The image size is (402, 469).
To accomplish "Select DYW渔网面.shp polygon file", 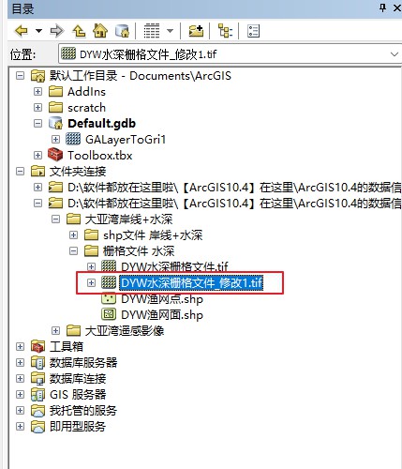I will pyautogui.click(x=162, y=314).
